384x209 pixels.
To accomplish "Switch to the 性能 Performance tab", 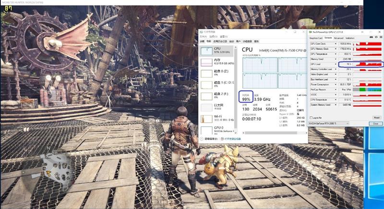I will tap(209, 41).
